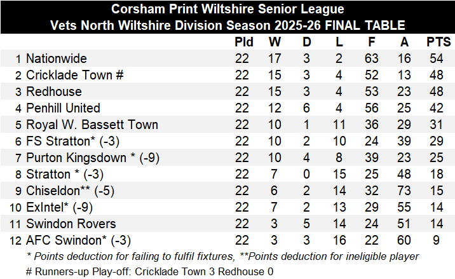Screen dimensions: 455x279
Task: Click the Redhouse team name
Action: 54,92
